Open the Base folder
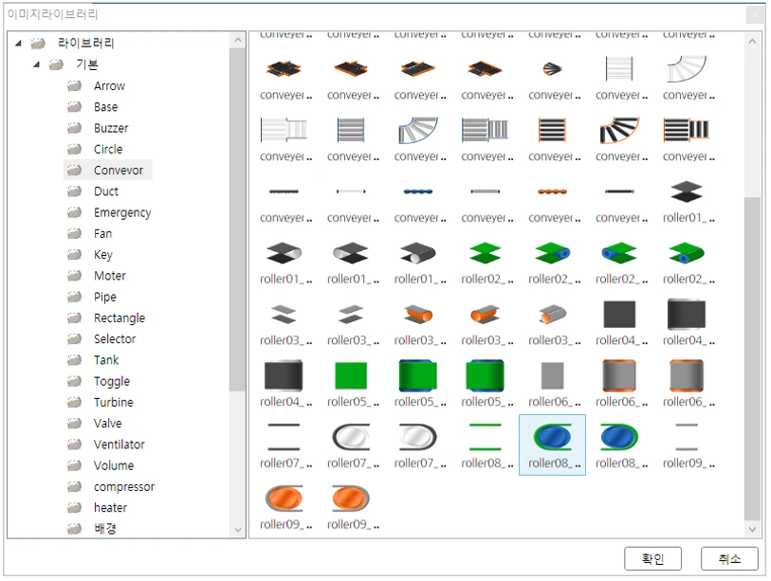 (x=105, y=107)
